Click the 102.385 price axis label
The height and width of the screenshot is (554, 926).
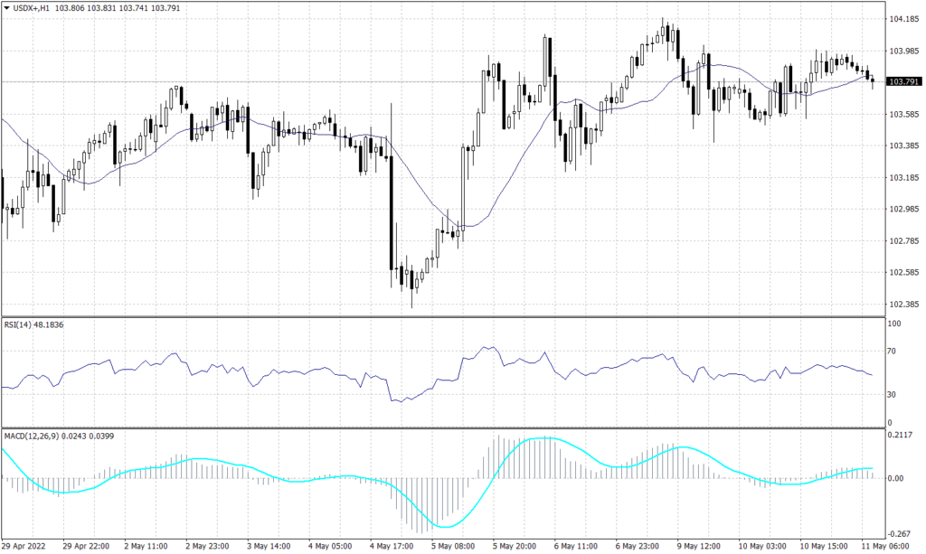(x=903, y=305)
